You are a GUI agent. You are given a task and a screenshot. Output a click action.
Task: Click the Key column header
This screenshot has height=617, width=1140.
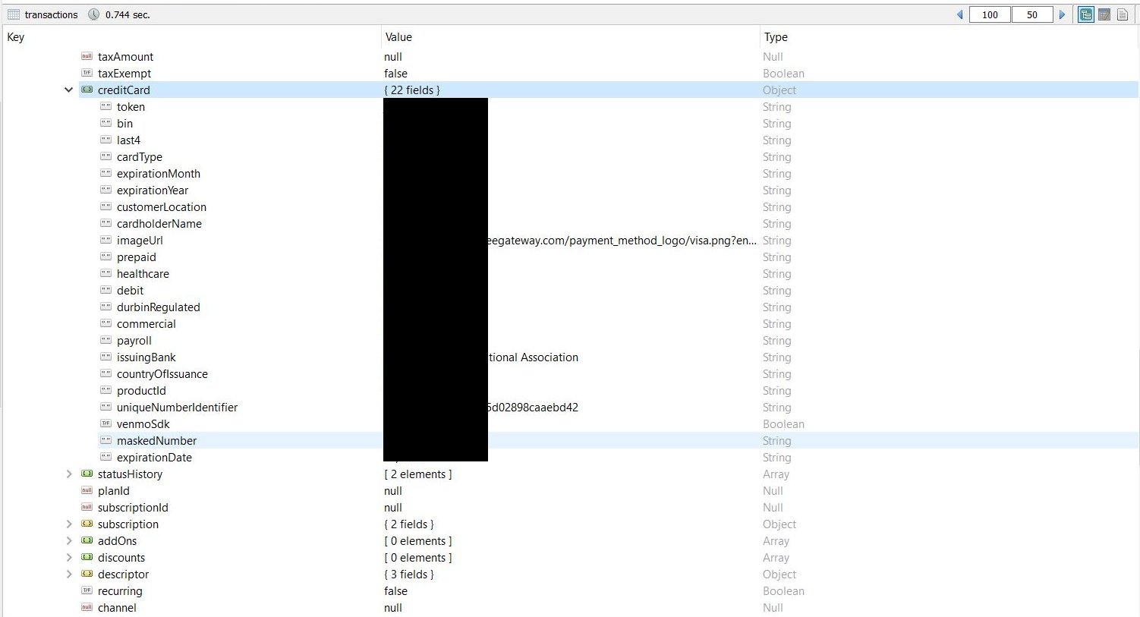(x=16, y=37)
